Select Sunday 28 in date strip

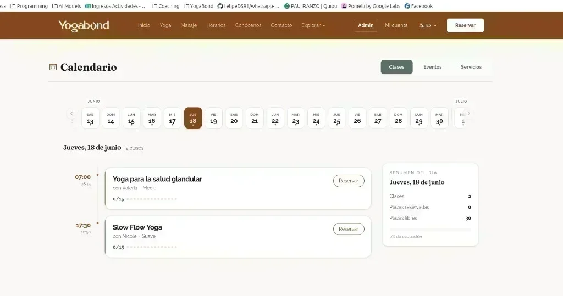[398, 118]
